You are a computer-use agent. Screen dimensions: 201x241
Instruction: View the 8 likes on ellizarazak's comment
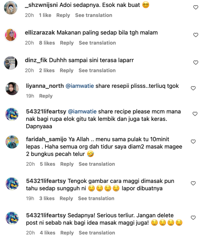pos(47,43)
